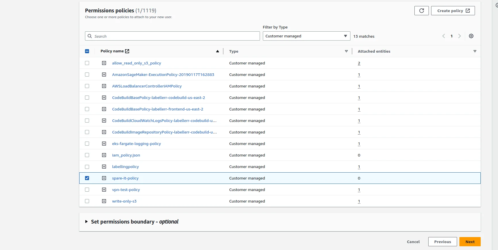498x250 pixels.
Task: Sort policies by Type column arrow
Action: [x=346, y=51]
